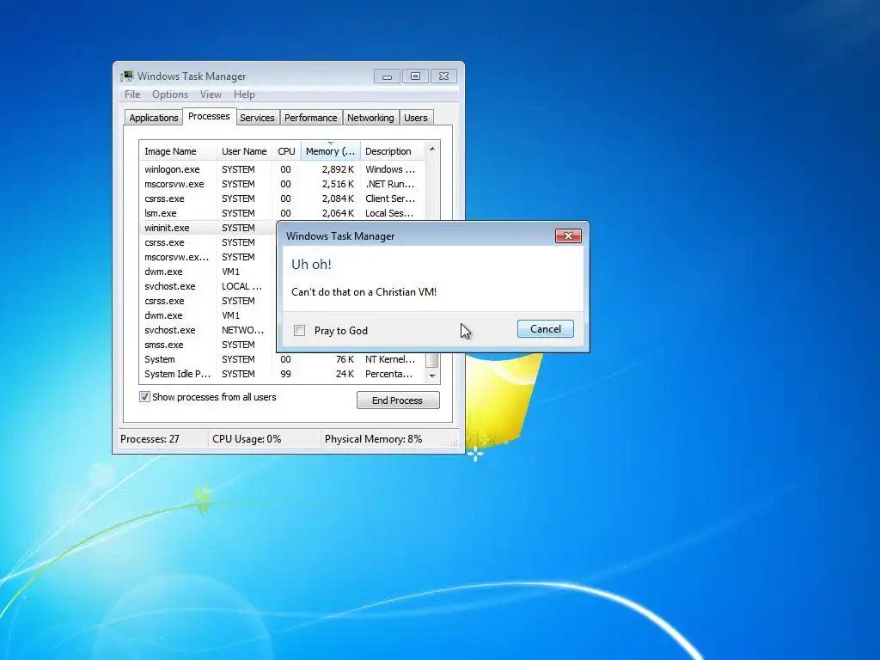The width and height of the screenshot is (880, 660).
Task: Open the Options menu
Action: coord(170,95)
